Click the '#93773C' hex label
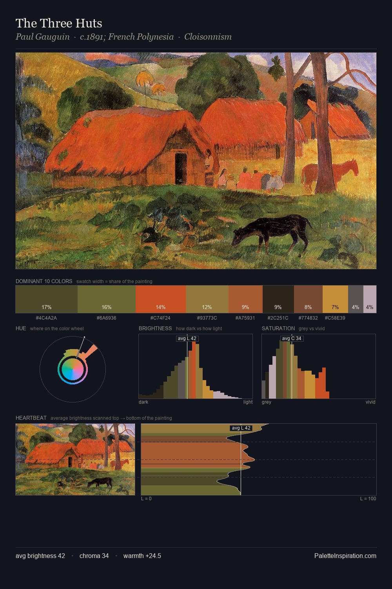 point(207,318)
